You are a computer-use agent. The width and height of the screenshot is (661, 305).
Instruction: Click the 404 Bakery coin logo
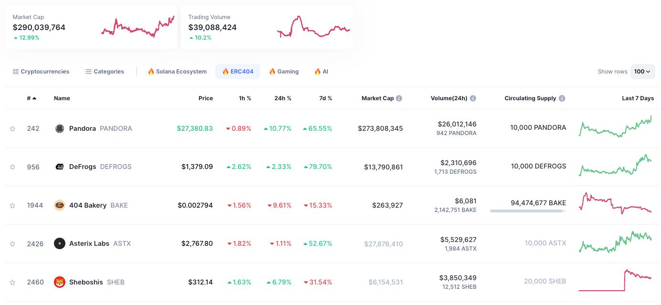pyautogui.click(x=60, y=205)
